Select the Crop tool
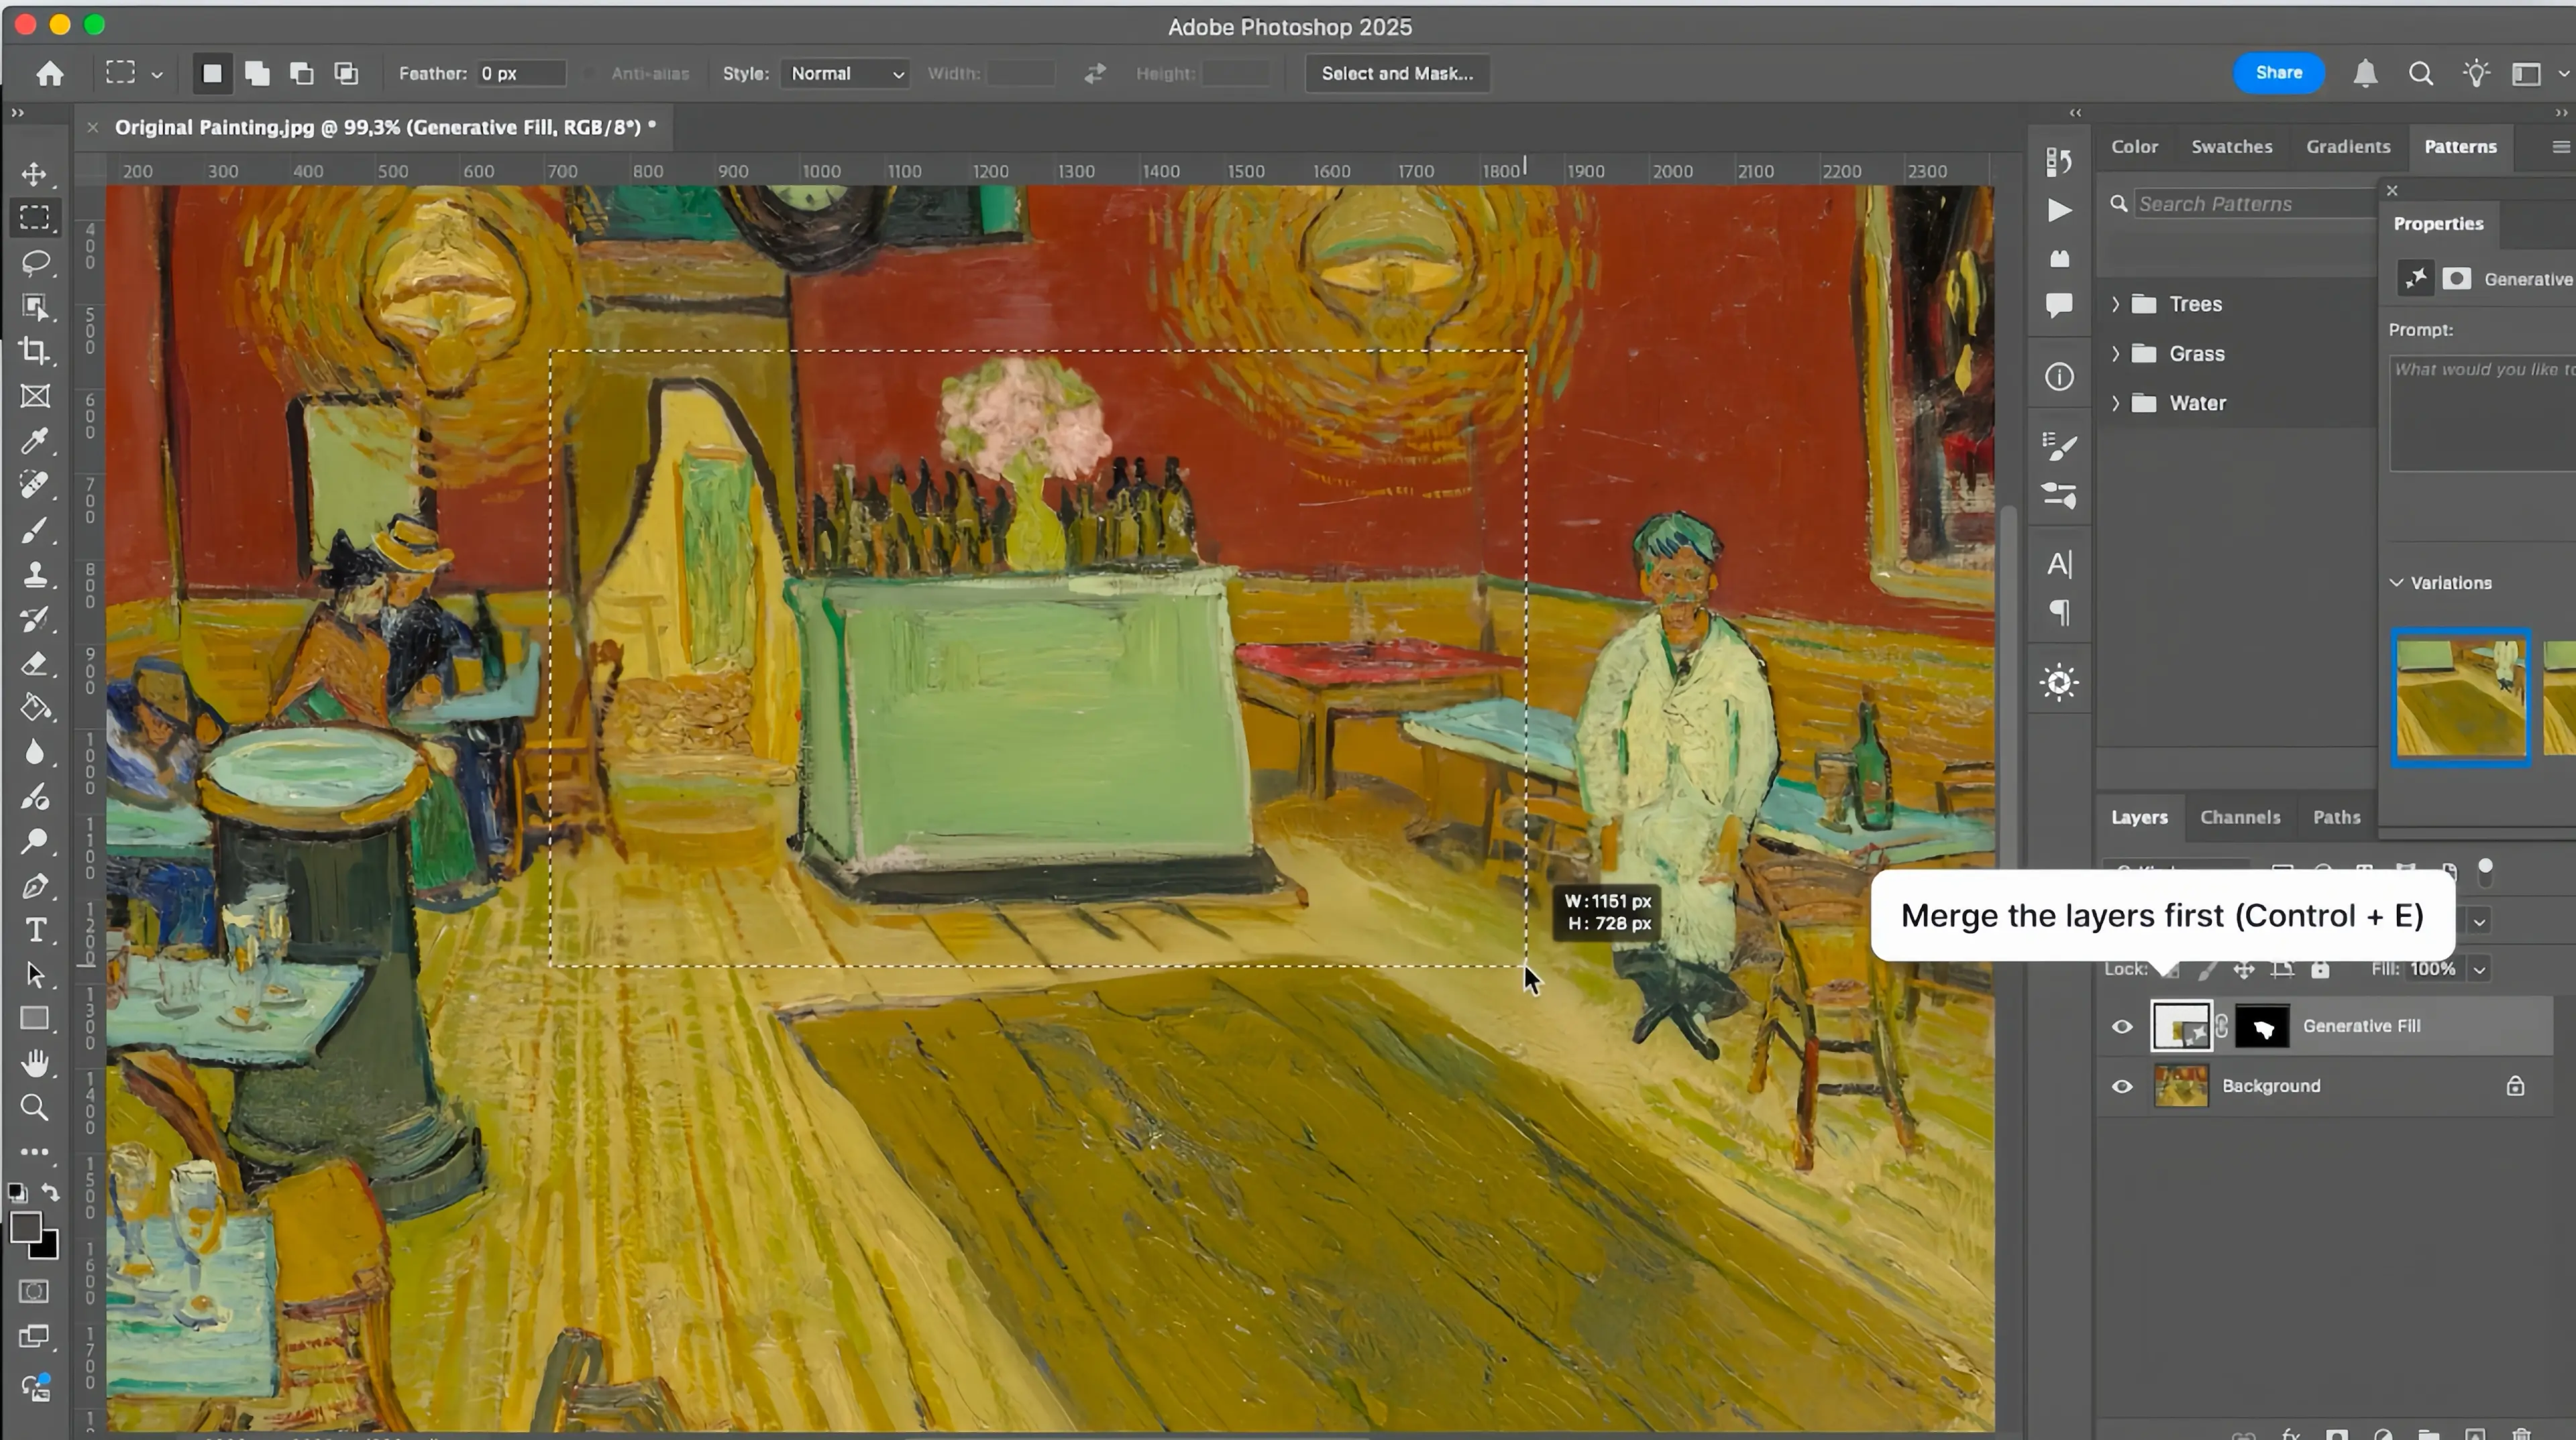Image resolution: width=2576 pixels, height=1440 pixels. point(35,351)
